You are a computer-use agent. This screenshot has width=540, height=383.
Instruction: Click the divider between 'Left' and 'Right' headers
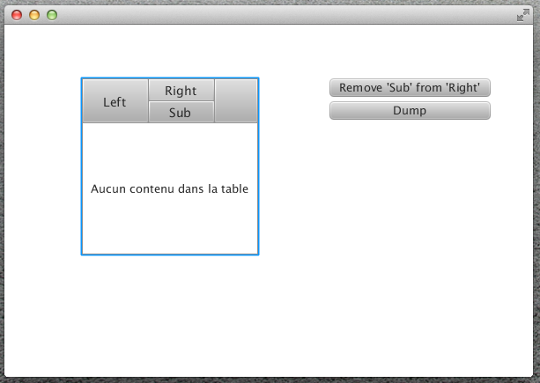tap(148, 101)
